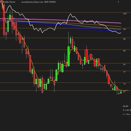The height and width of the screenshot is (131, 131).
Task: Click the 'BSE 539201' symbol label
Action: [x=50, y=2]
